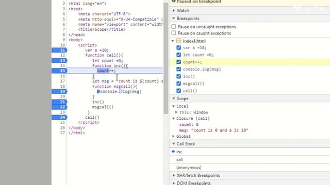Screen dimensions: 330x185
Task: Click line number 12 in the gutter
Action: [62, 55]
